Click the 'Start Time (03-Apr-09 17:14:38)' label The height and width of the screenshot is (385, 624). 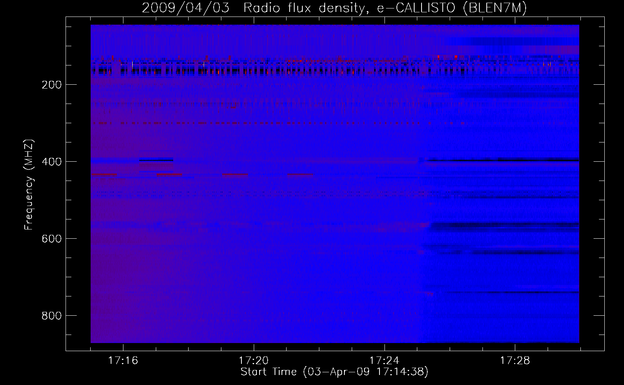pos(334,372)
